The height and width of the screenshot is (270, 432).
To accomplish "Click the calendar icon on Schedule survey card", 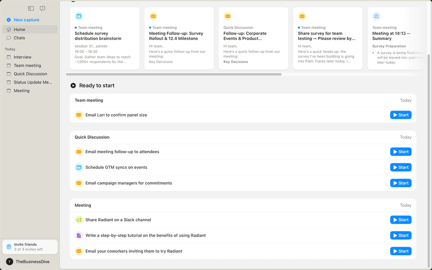I will [79, 16].
